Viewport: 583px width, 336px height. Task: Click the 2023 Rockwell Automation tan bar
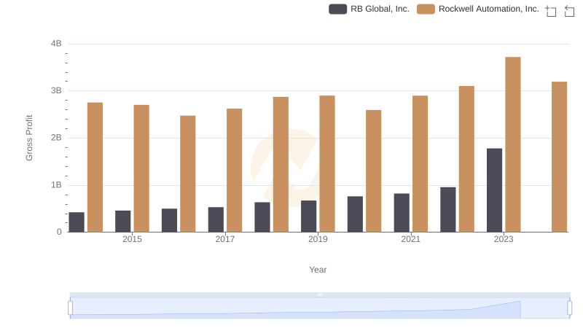click(x=513, y=144)
